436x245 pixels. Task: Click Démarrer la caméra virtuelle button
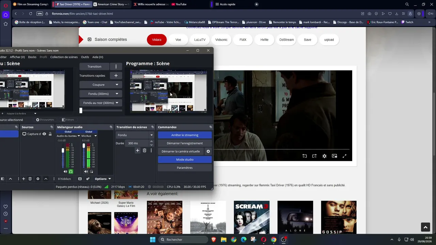tap(181, 151)
